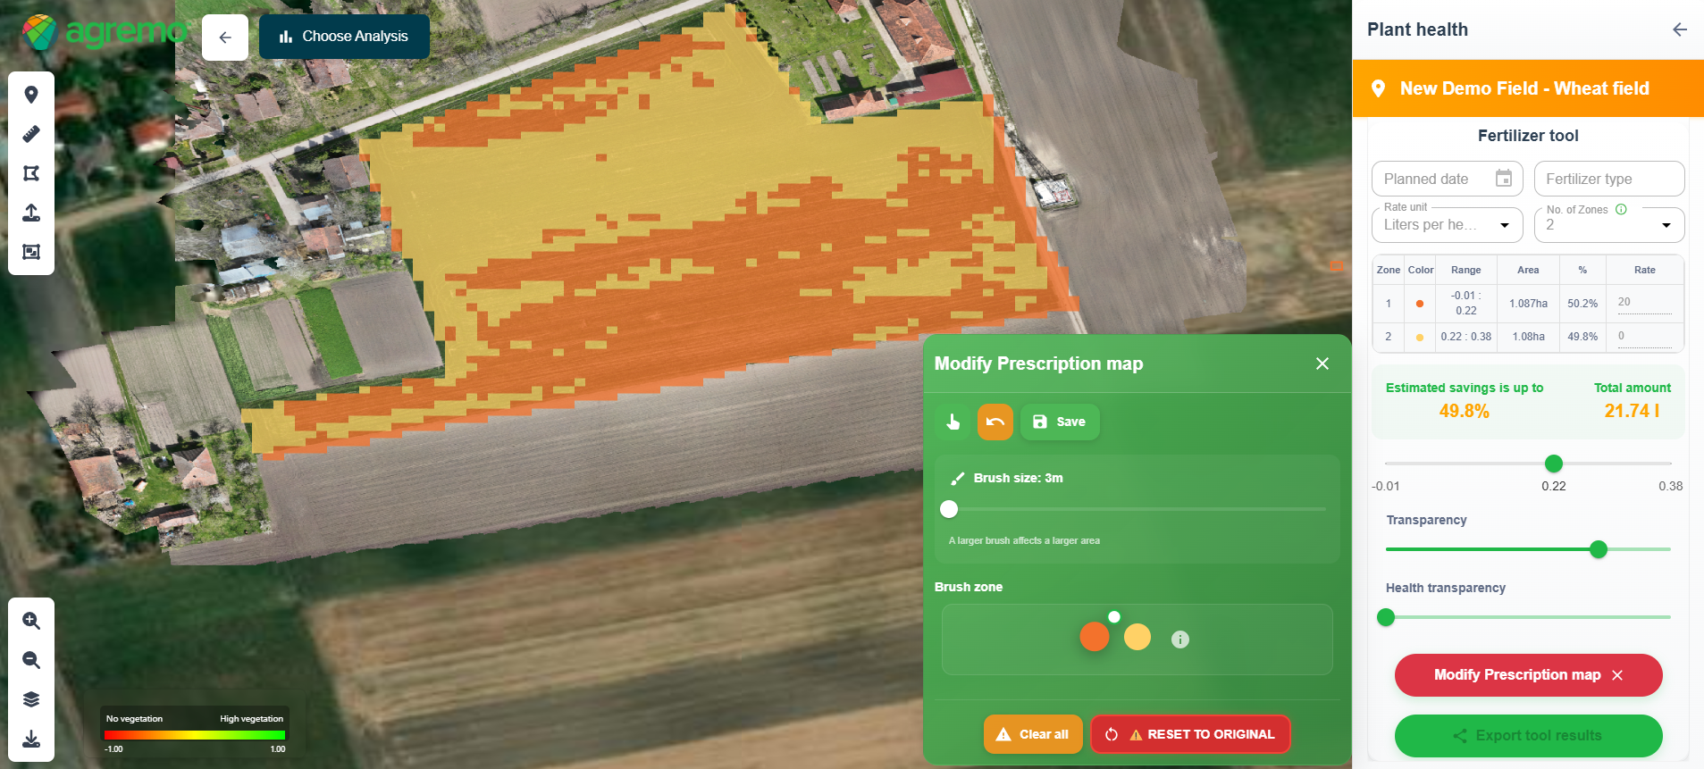Click the Clear all button
Screen dimensions: 1704x769
(1033, 734)
